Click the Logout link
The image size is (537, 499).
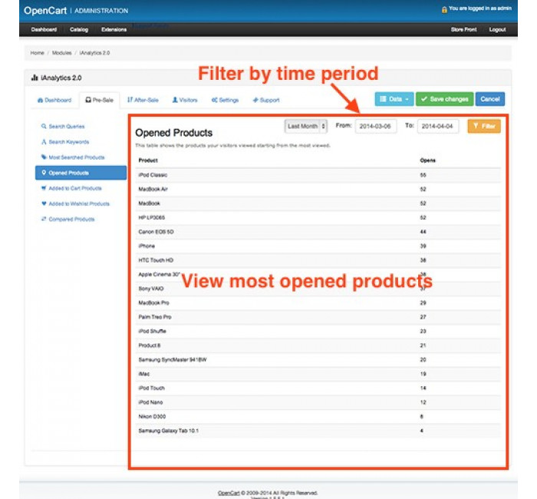497,29
